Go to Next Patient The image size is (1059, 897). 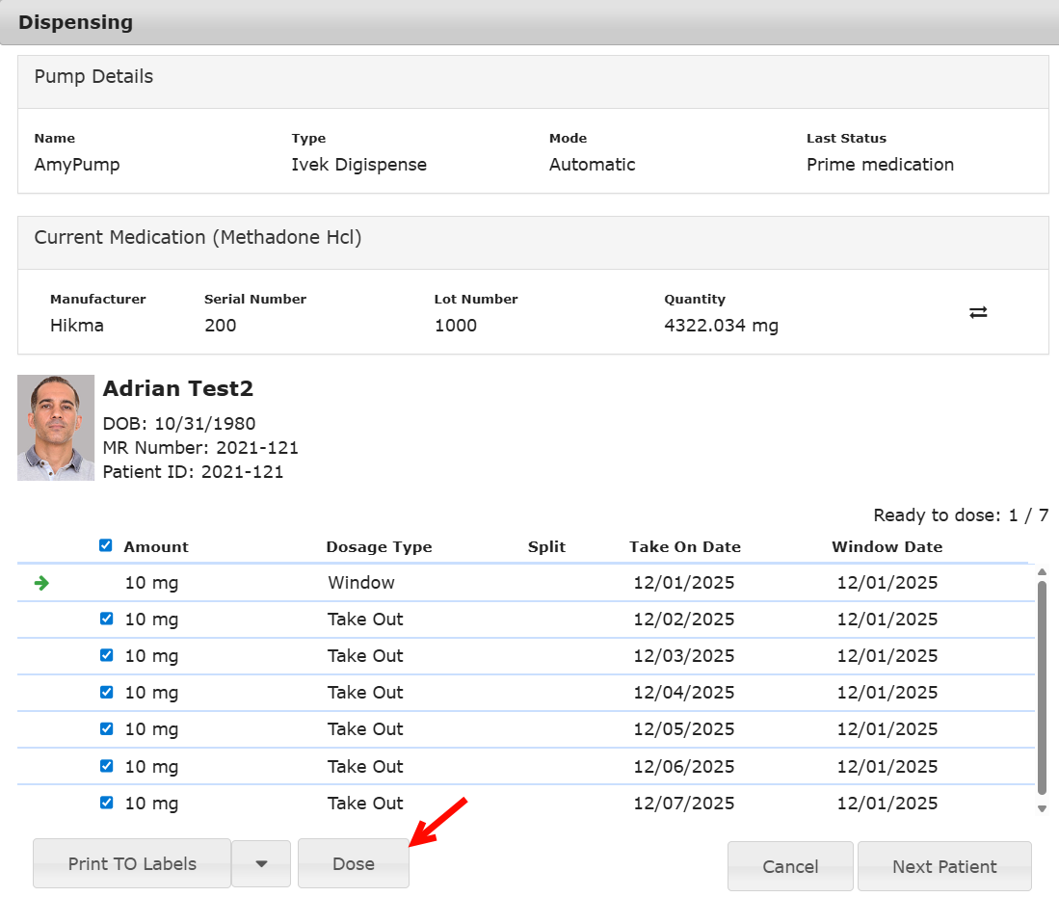tap(944, 866)
